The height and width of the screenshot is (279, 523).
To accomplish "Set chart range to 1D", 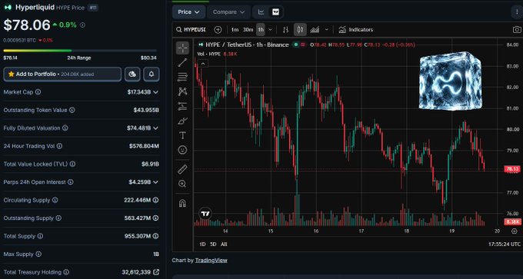I will (202, 244).
